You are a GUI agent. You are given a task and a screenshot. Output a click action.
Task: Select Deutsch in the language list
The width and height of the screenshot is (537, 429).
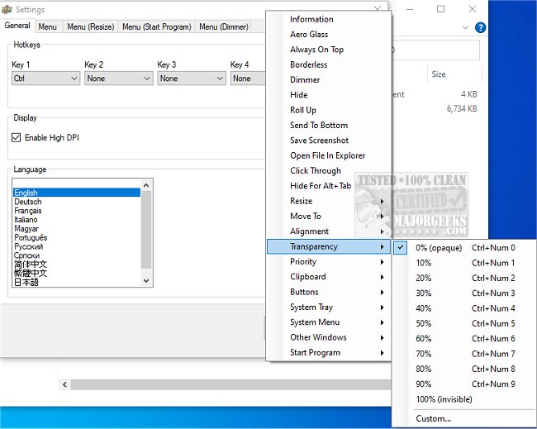pos(28,202)
